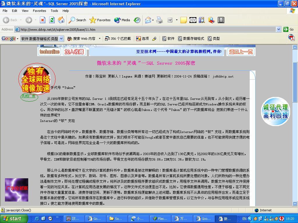Click the Back navigation button
The image size is (298, 223).
[x=10, y=20]
